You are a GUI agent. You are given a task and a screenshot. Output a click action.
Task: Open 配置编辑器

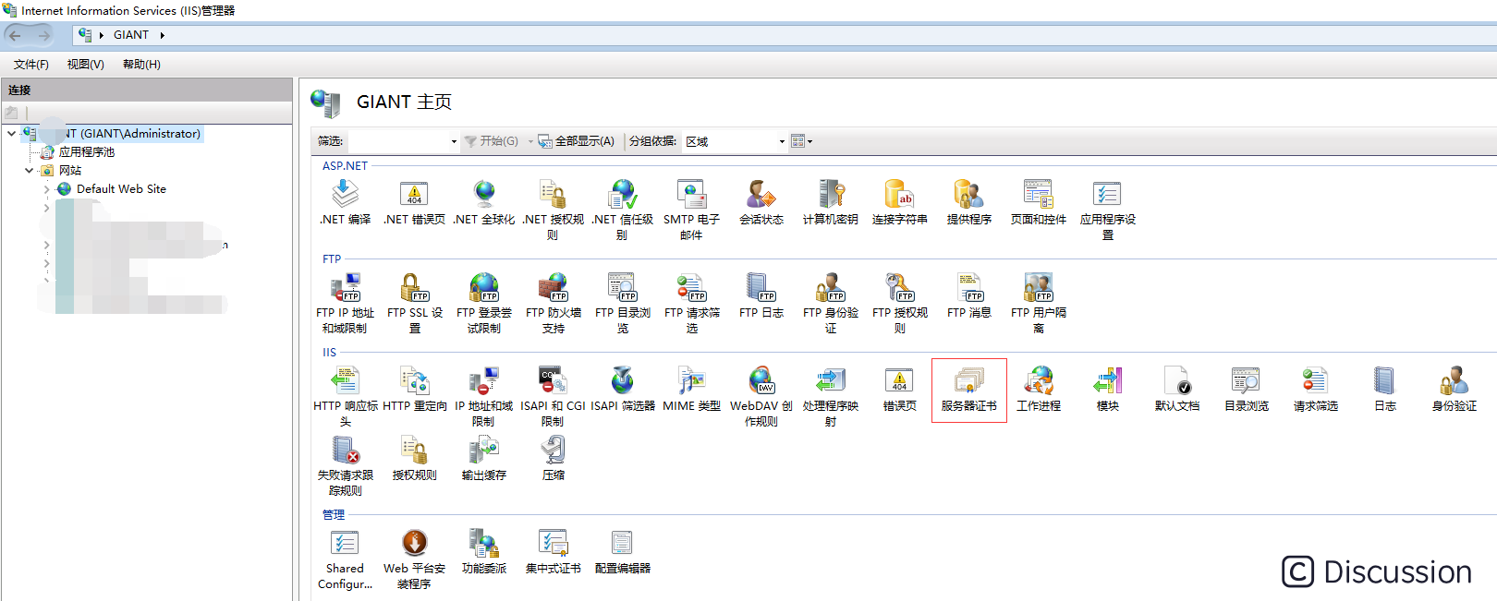tap(622, 551)
